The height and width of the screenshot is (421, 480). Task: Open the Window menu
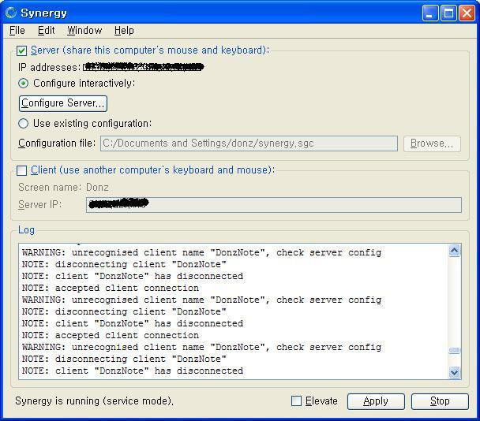tap(84, 31)
